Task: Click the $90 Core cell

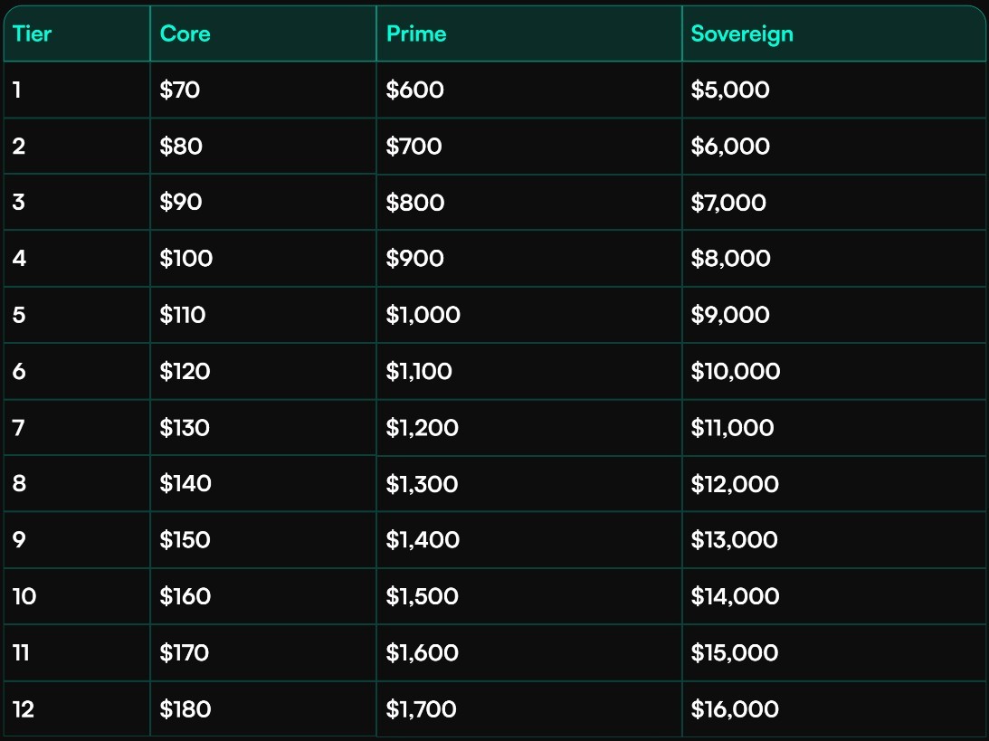Action: (181, 202)
